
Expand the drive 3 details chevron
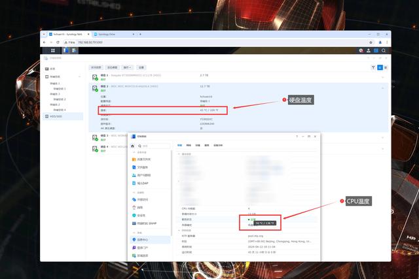(x=382, y=138)
